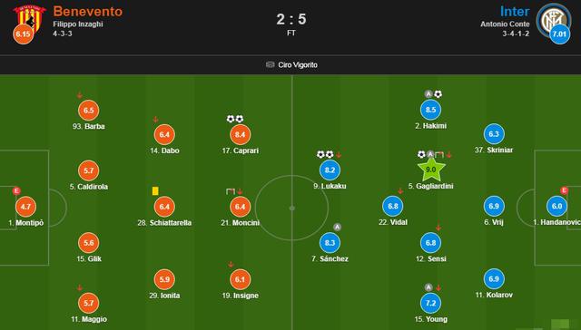Image resolution: width=581 pixels, height=330 pixels.
Task: Click the goal ball icon above Hakimi
Action: click(438, 94)
